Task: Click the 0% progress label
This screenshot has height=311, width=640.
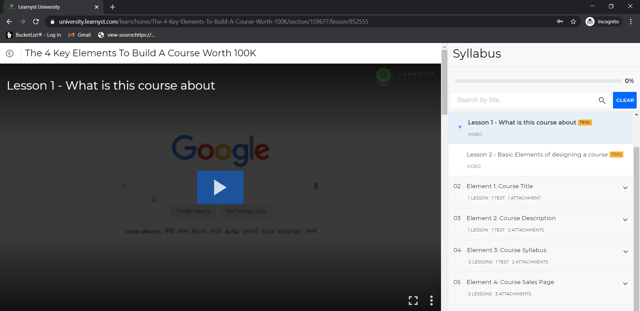Action: 629,81
